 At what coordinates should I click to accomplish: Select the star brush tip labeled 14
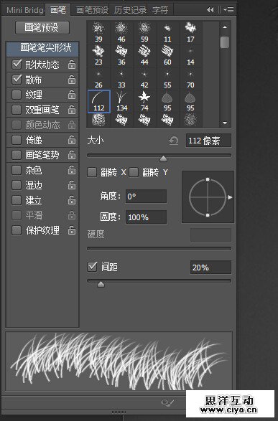coord(190,55)
